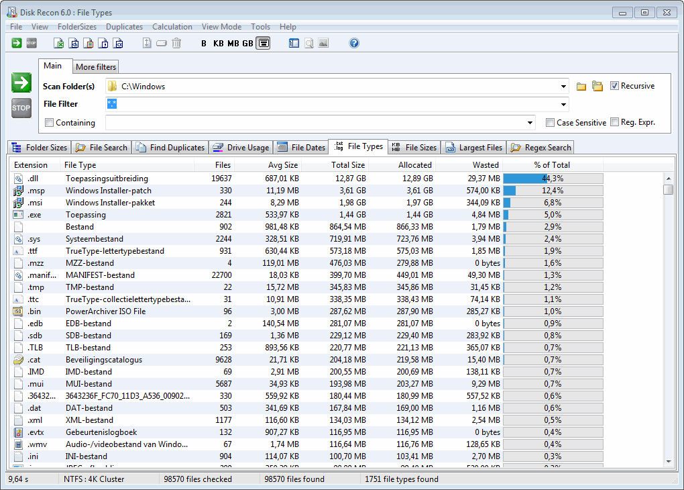
Task: Switch to the Largest Files tab
Action: coord(473,148)
